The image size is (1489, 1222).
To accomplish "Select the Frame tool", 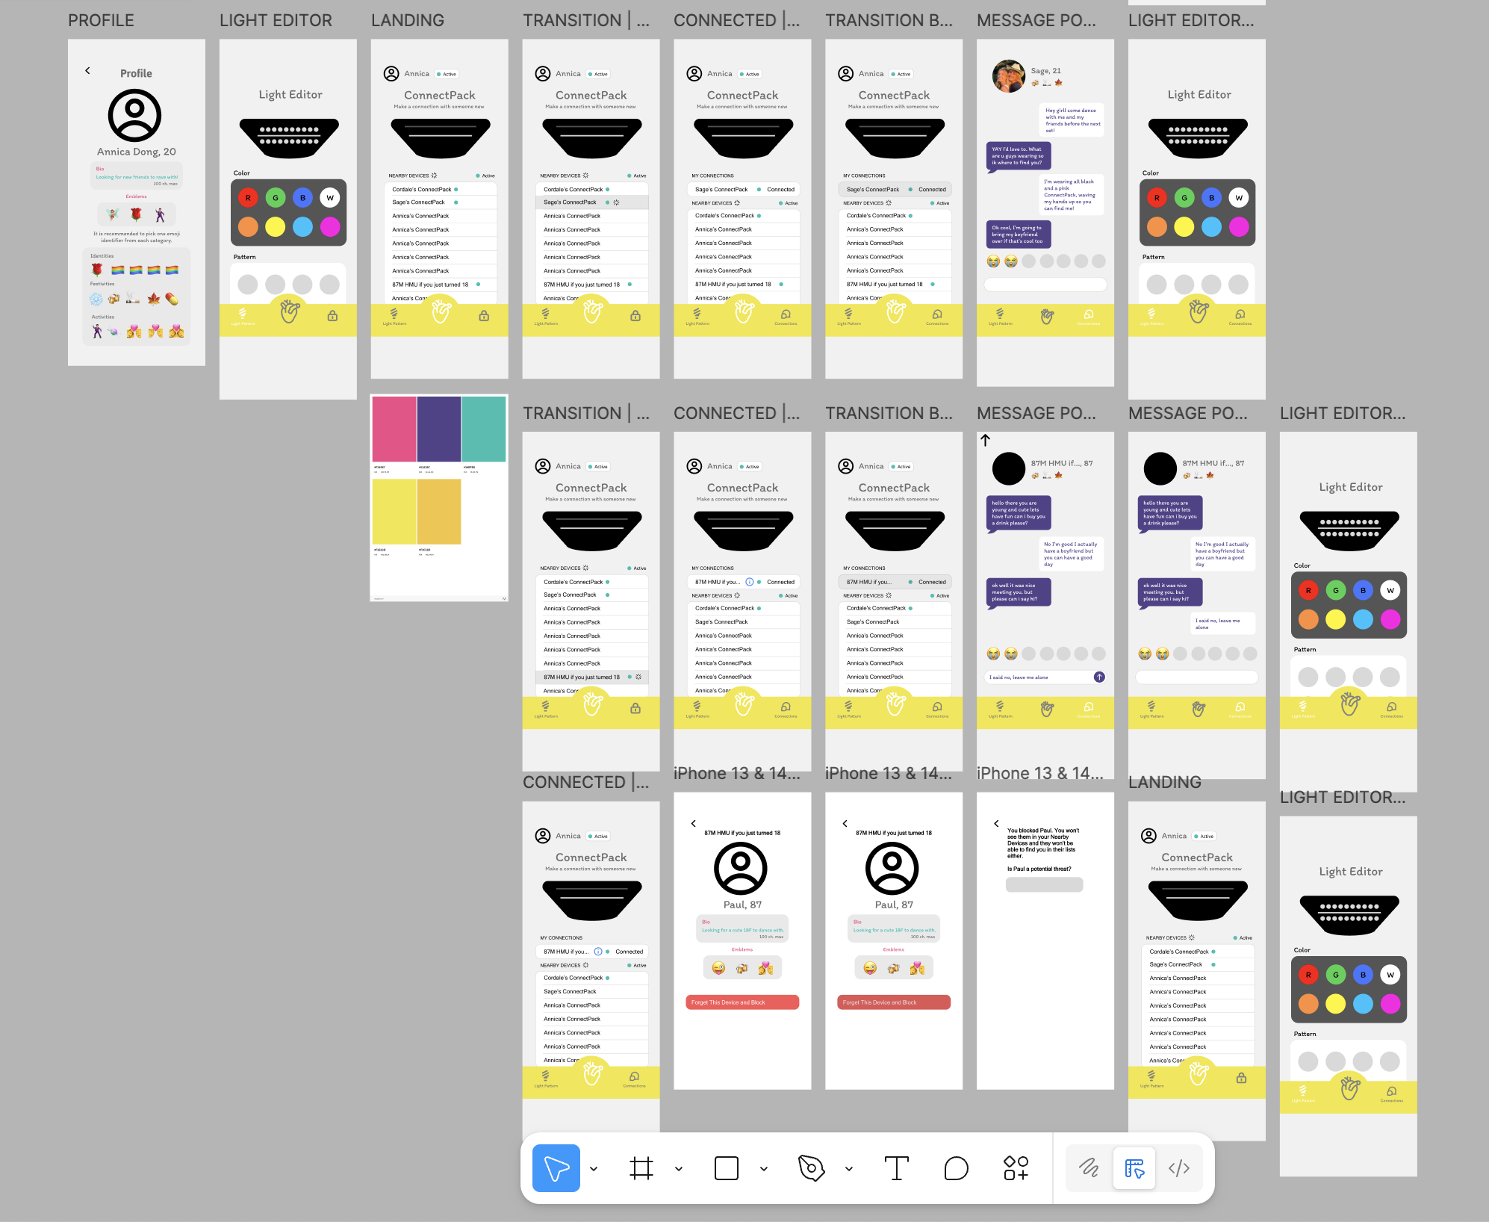I will tap(641, 1168).
